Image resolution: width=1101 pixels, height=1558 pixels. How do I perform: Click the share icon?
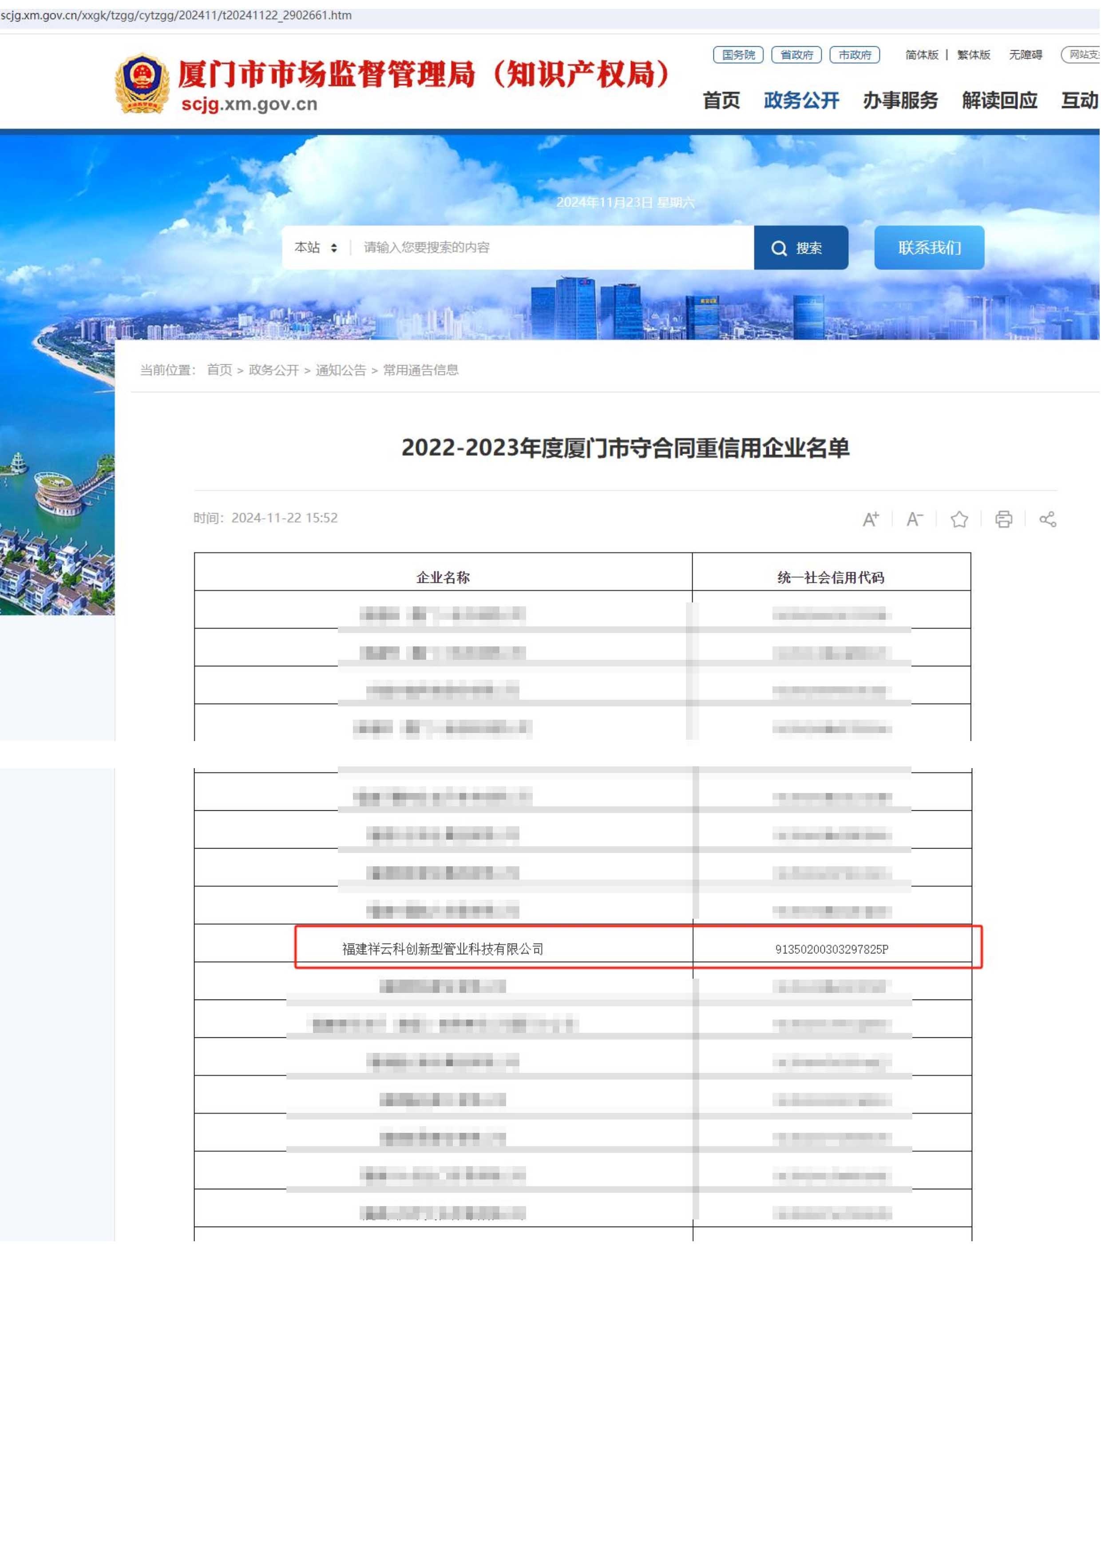tap(1047, 519)
